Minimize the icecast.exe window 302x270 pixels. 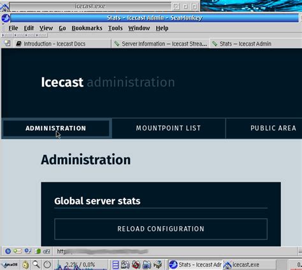pos(185,6)
